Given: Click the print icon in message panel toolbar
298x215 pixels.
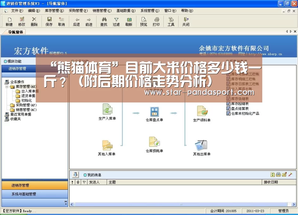Looking at the screenshot, I should point(278,174).
